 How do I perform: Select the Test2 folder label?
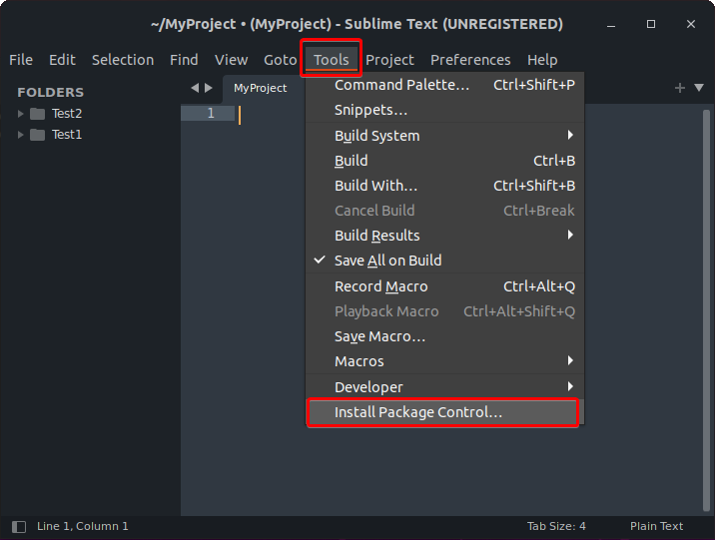(67, 114)
